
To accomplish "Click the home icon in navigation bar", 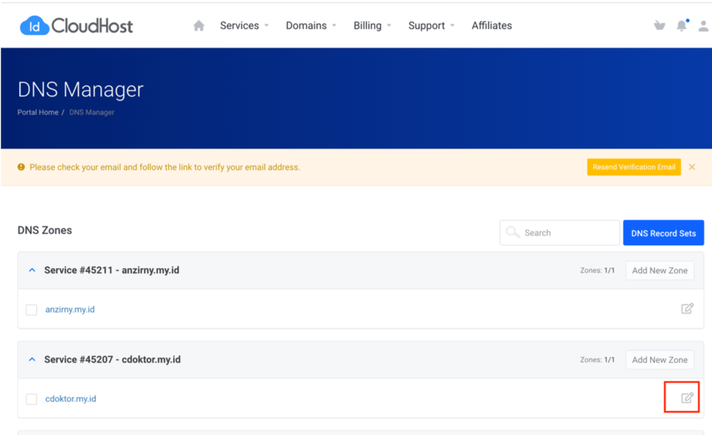I will [x=199, y=26].
